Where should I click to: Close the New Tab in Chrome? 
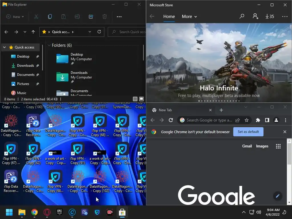(x=210, y=110)
